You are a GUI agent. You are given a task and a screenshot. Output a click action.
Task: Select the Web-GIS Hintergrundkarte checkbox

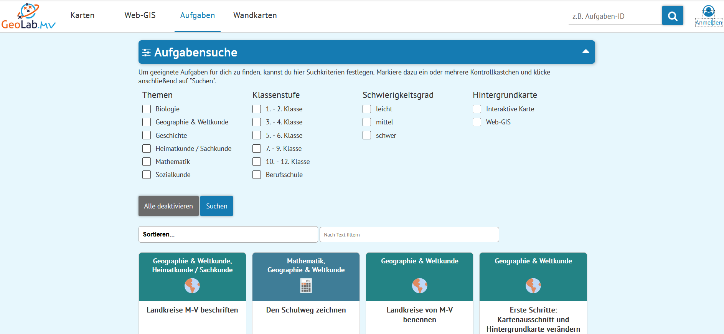477,122
